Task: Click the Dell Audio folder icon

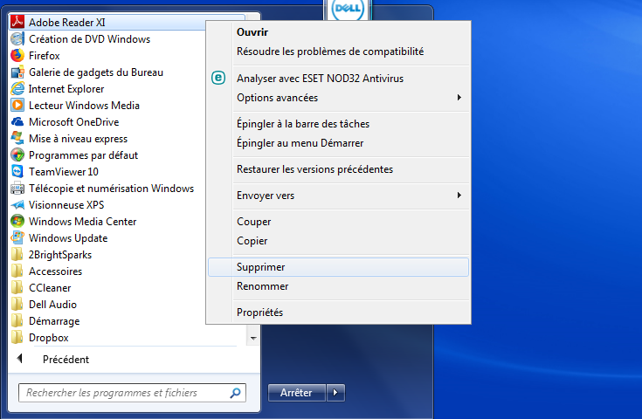Action: pyautogui.click(x=17, y=304)
